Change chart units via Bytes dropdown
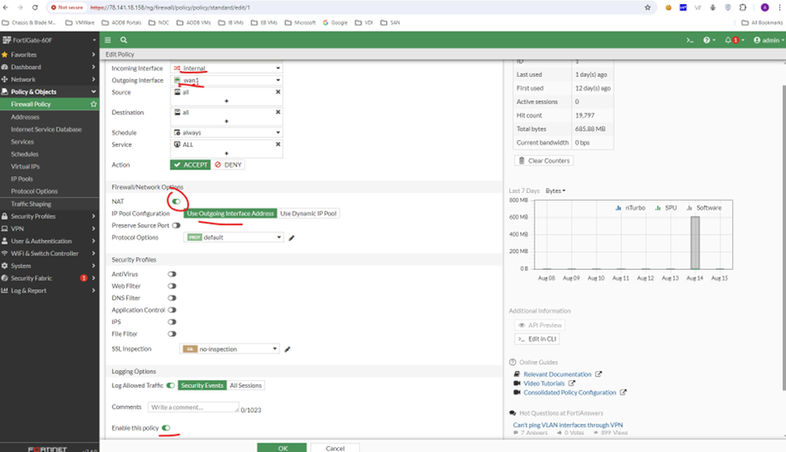 [x=555, y=191]
